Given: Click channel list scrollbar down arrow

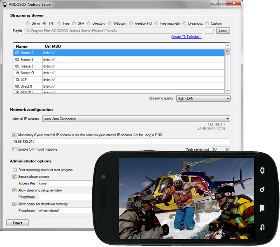Looking at the screenshot, I should tap(227, 91).
